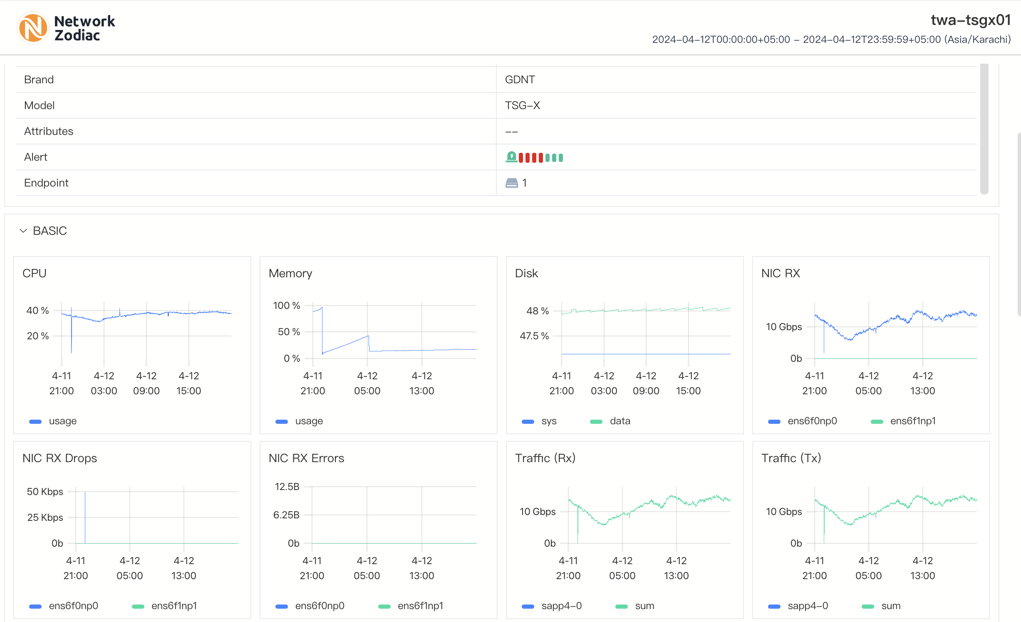Hide the sys series in Disk chart

pos(548,421)
